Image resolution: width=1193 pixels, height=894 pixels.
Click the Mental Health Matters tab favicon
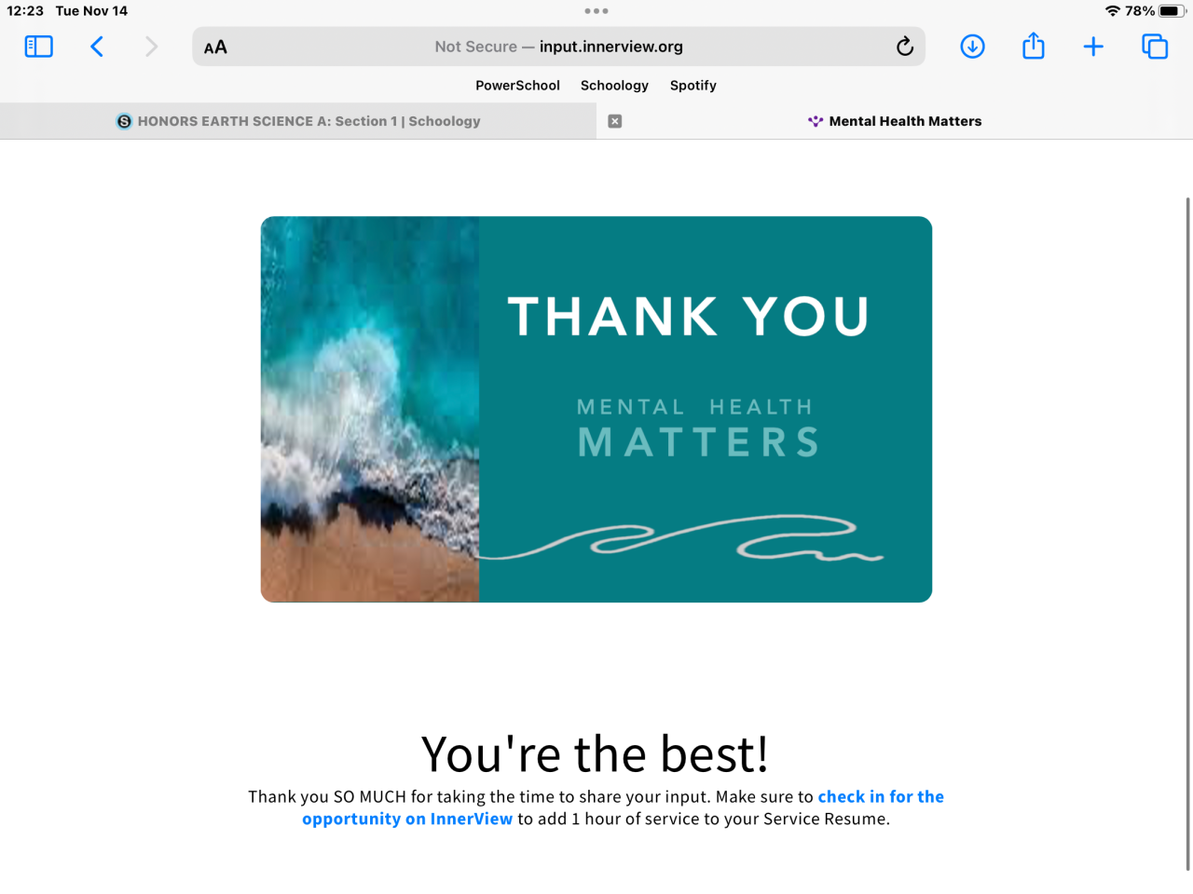coord(816,121)
